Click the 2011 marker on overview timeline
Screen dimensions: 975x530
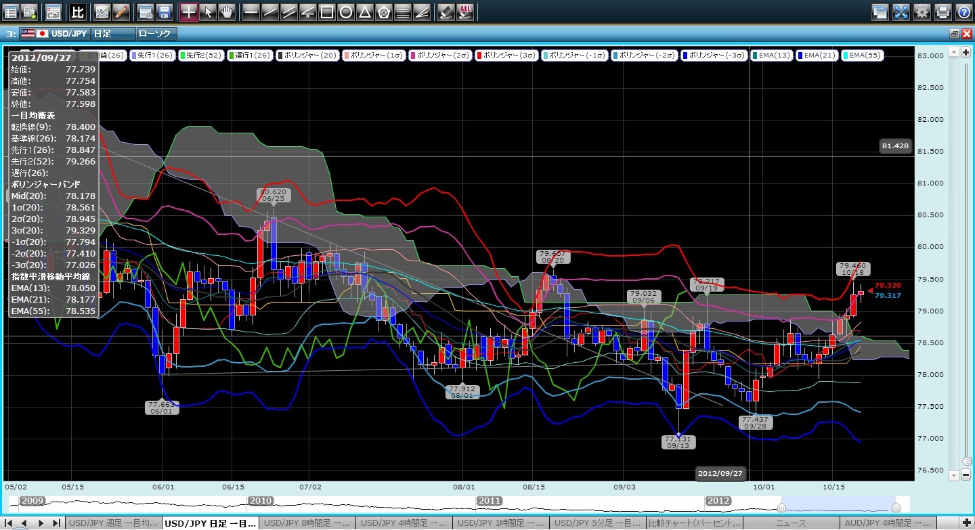(x=490, y=501)
